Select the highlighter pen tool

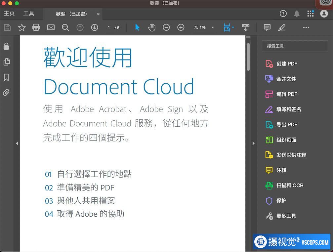point(282,27)
